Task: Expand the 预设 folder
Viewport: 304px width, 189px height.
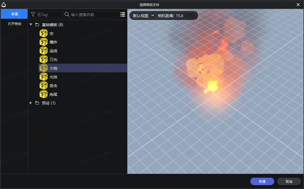Action: [31, 103]
